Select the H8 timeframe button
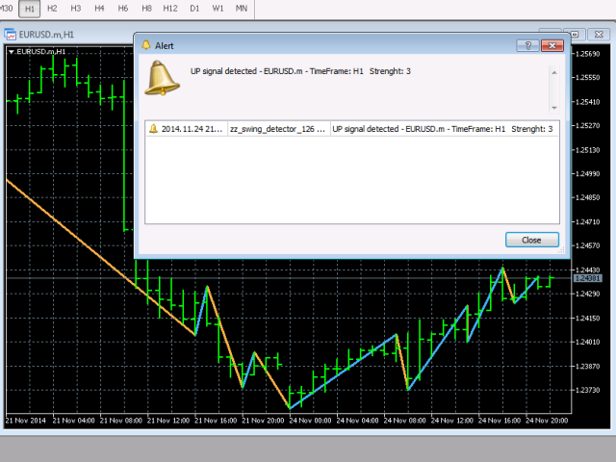Viewport: 616px width, 462px height. (146, 8)
